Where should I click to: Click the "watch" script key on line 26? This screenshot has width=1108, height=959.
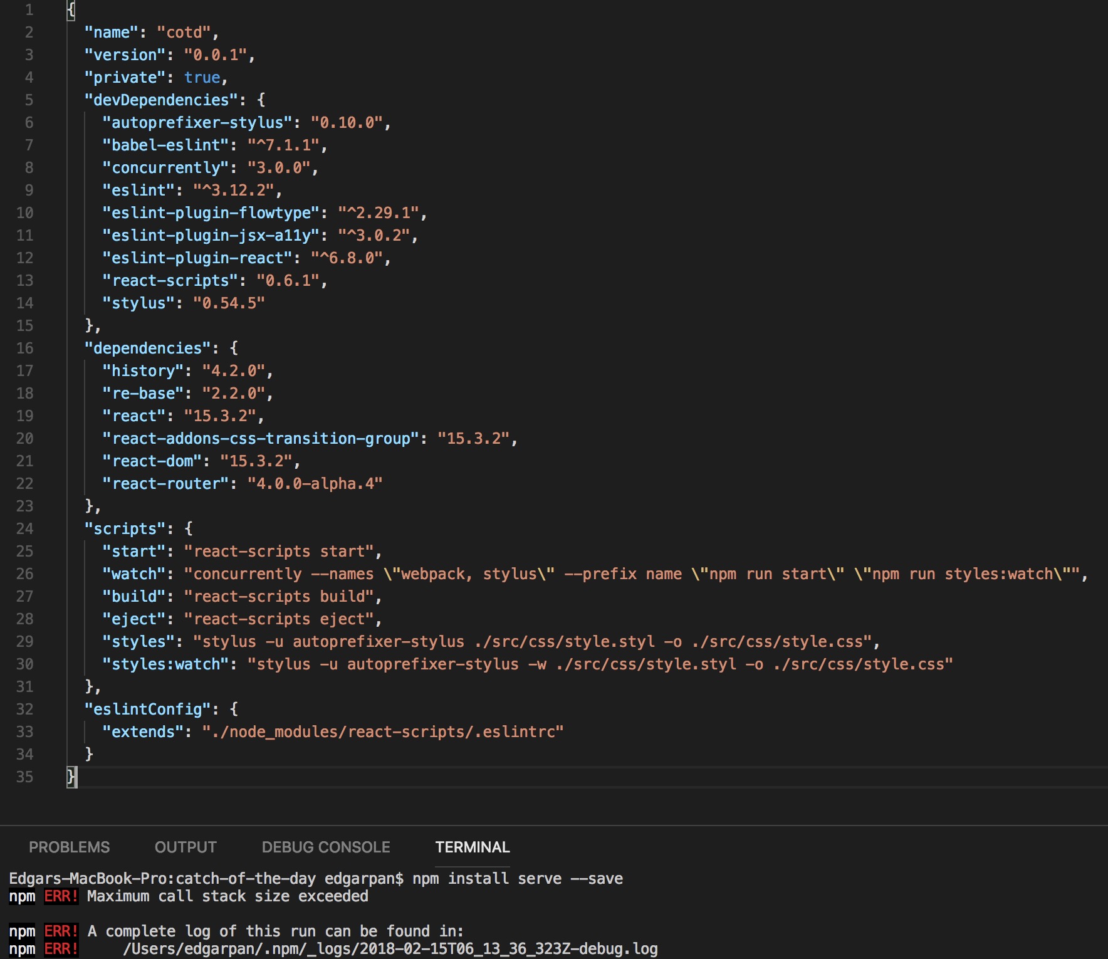pos(134,574)
